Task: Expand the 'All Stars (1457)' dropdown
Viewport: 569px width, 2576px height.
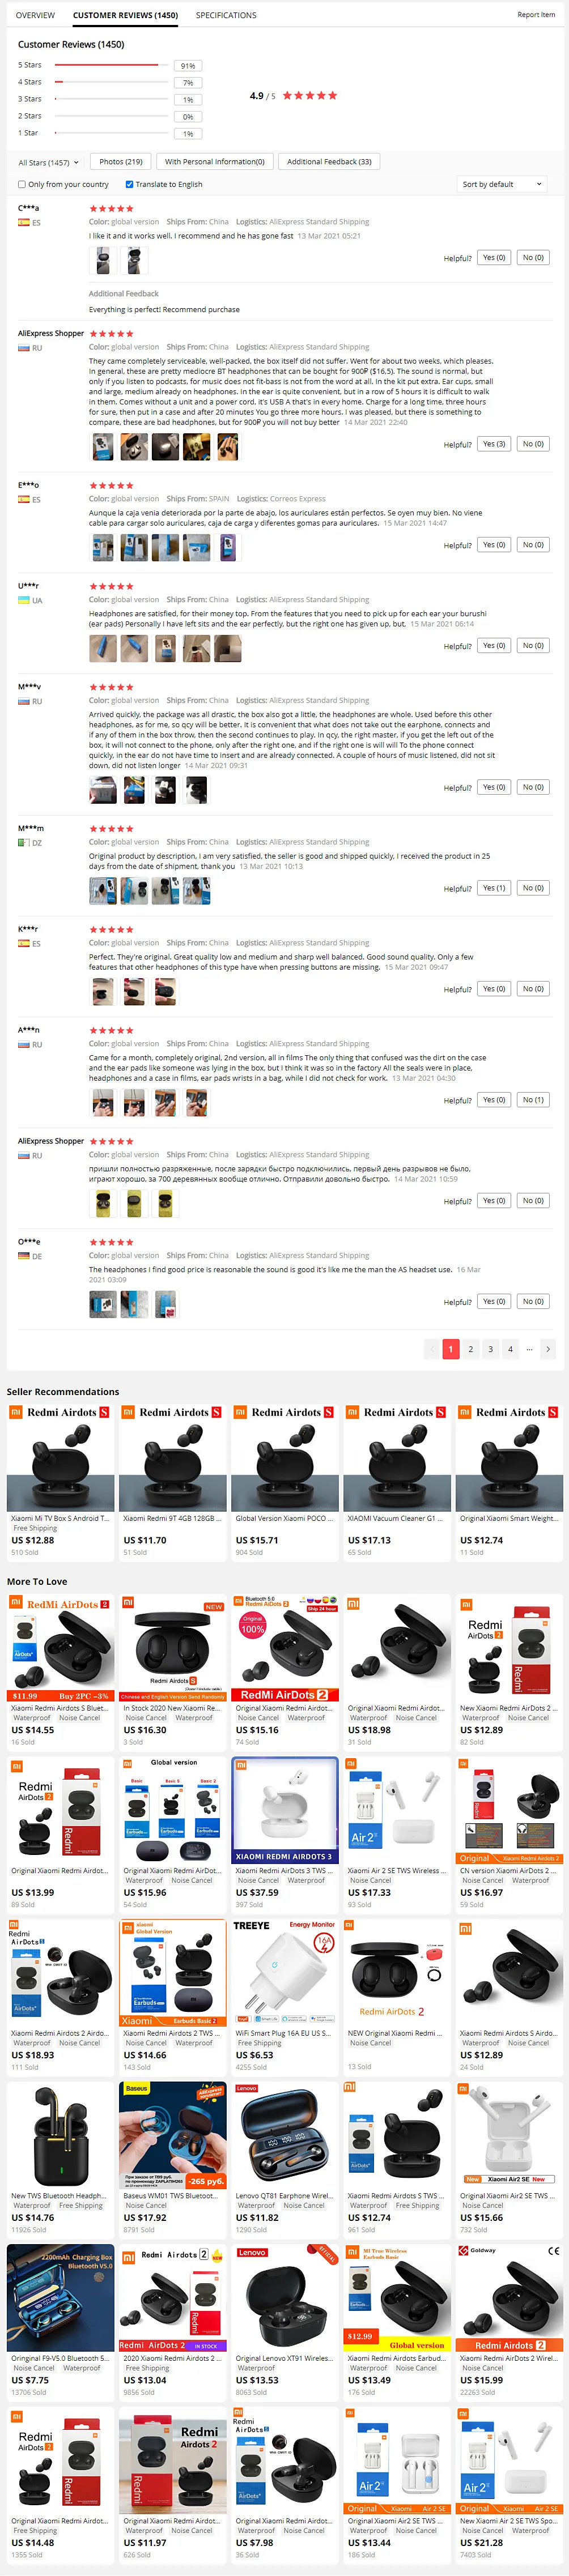Action: [x=48, y=162]
